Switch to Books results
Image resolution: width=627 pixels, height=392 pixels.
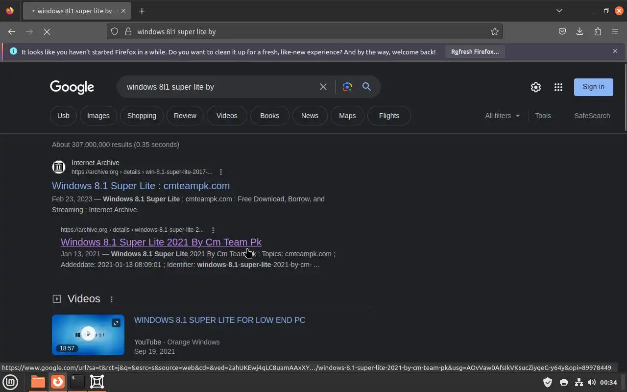pos(269,116)
